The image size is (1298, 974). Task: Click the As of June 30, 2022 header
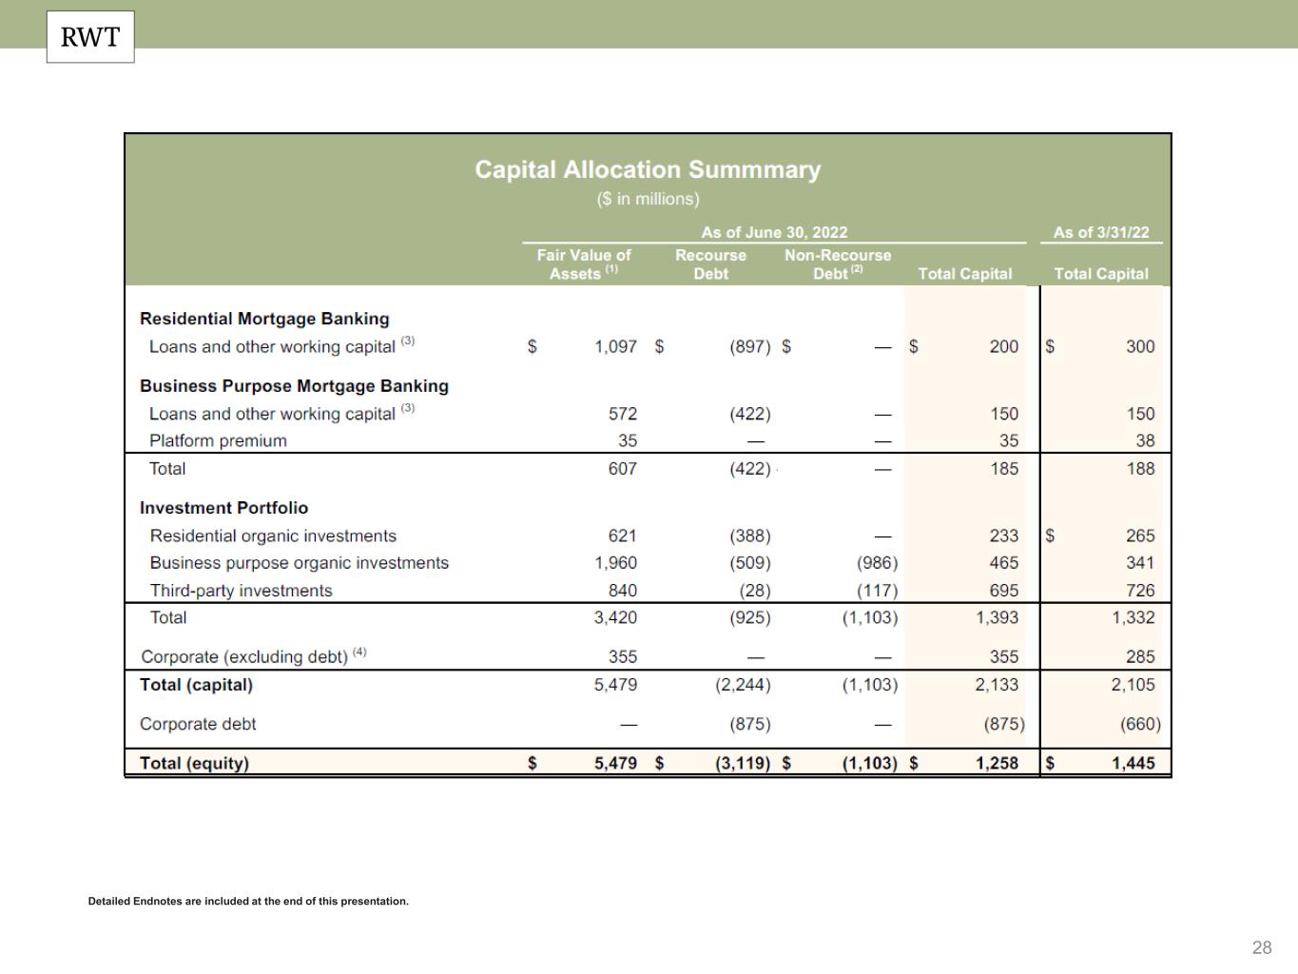pos(773,232)
